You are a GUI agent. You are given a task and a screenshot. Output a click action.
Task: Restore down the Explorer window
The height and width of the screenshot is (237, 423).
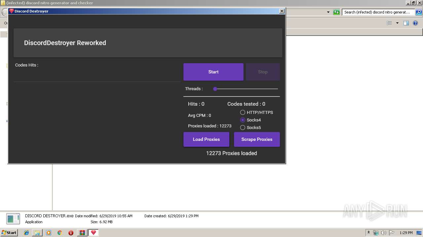pos(413,3)
